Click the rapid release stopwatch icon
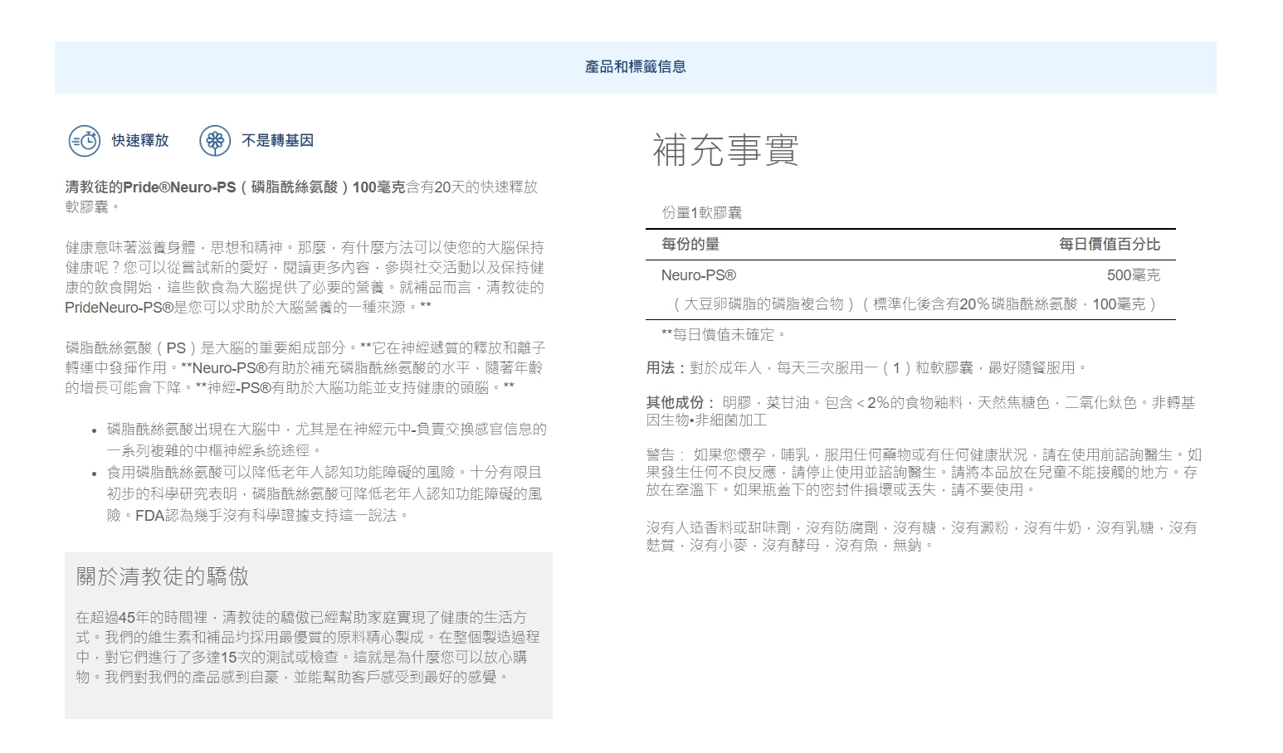This screenshot has width=1283, height=753. tap(84, 141)
